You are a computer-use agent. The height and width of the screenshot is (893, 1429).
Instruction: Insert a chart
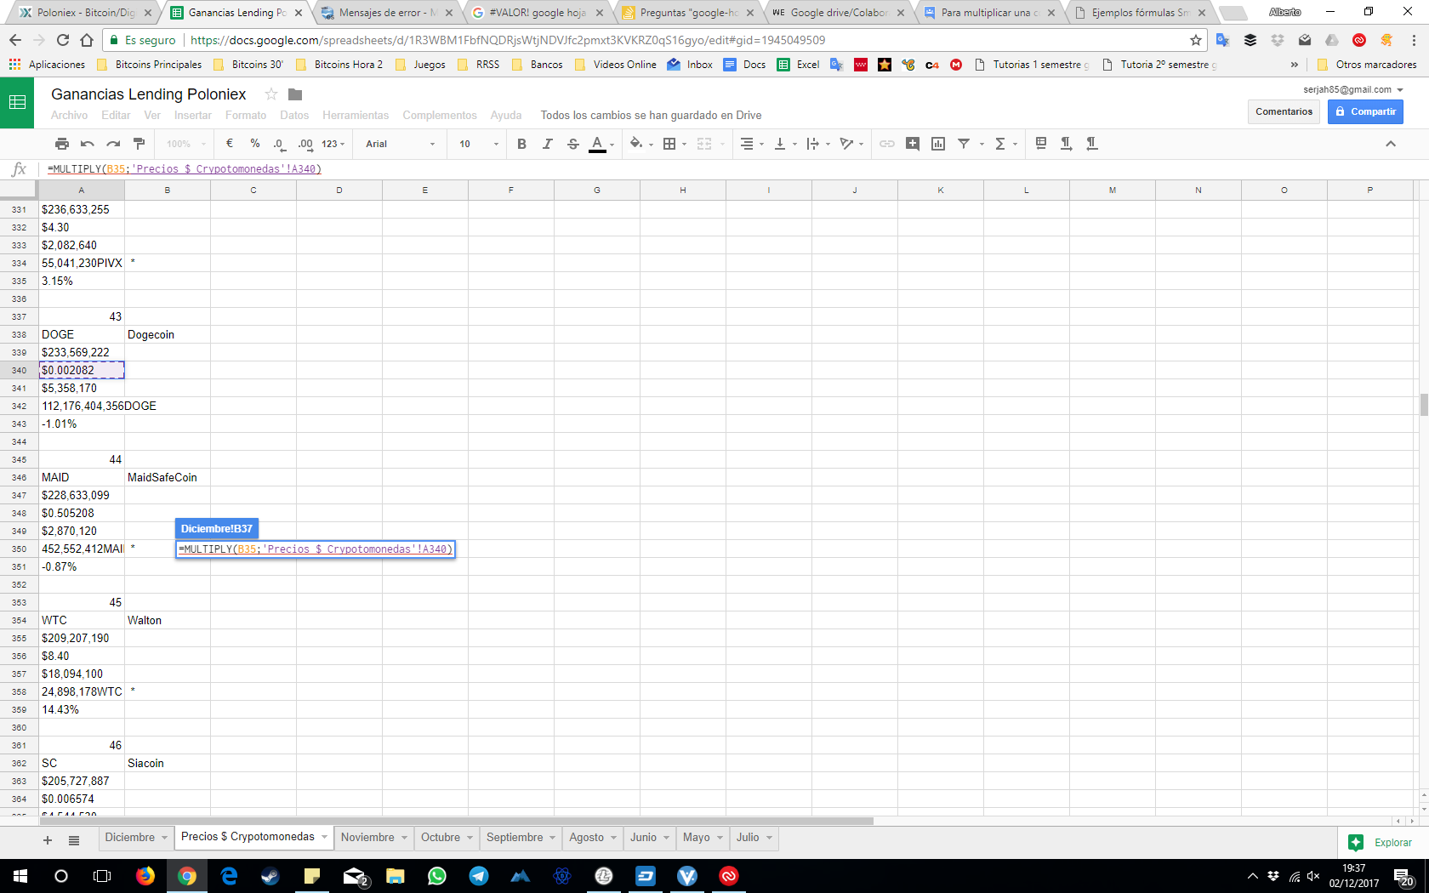[938, 144]
